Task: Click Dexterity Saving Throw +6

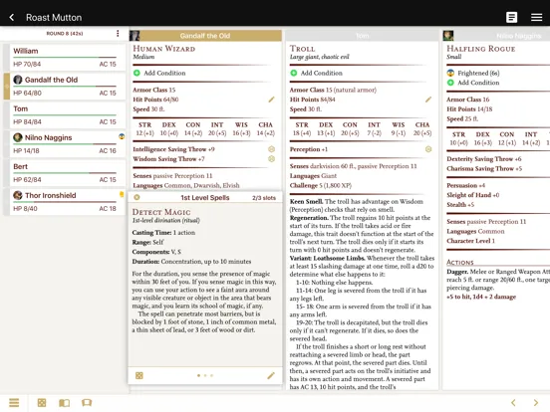Action: (x=484, y=158)
